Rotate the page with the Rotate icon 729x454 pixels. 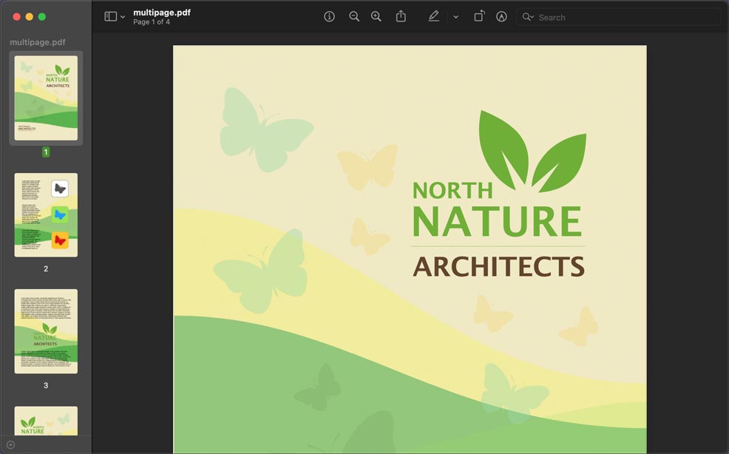point(479,17)
